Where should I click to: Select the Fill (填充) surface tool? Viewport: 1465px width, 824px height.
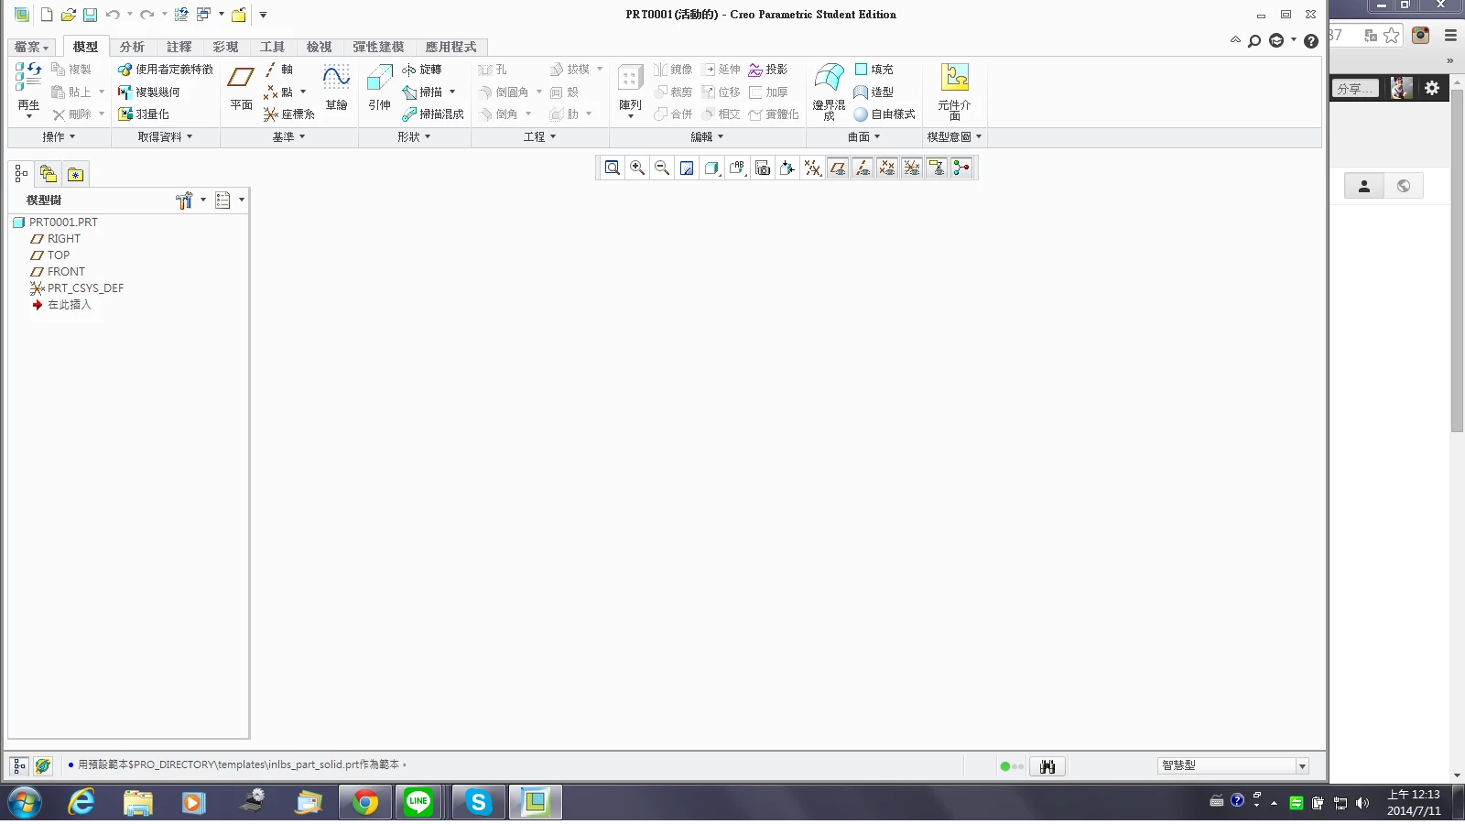(874, 70)
